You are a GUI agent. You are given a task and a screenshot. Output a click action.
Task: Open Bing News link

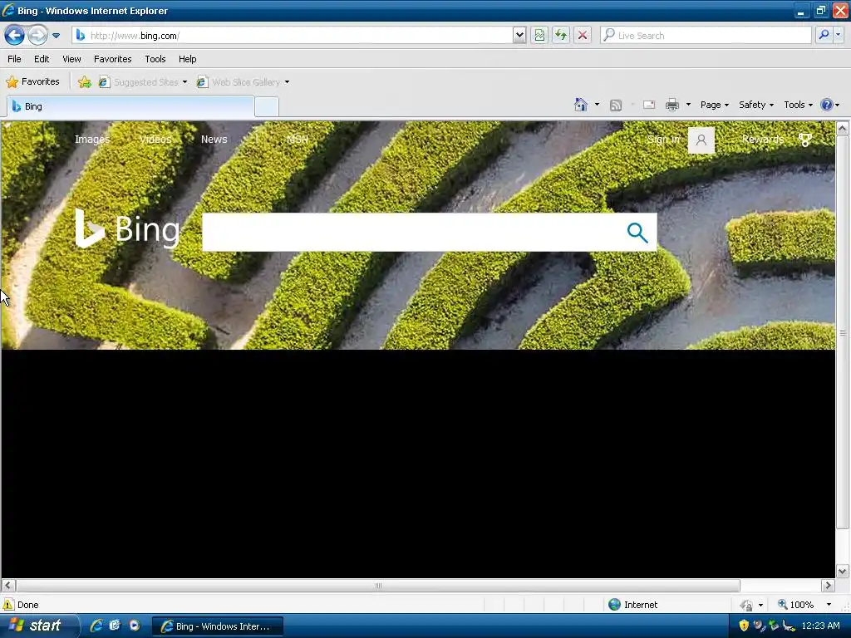(x=214, y=140)
